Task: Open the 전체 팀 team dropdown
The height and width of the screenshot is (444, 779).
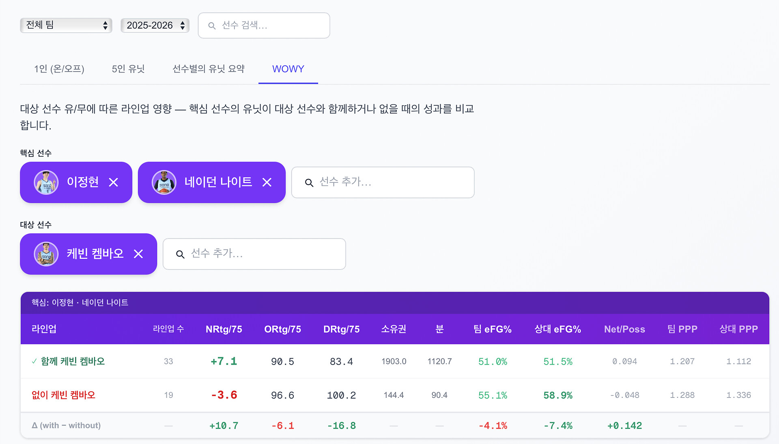Action: pyautogui.click(x=66, y=25)
